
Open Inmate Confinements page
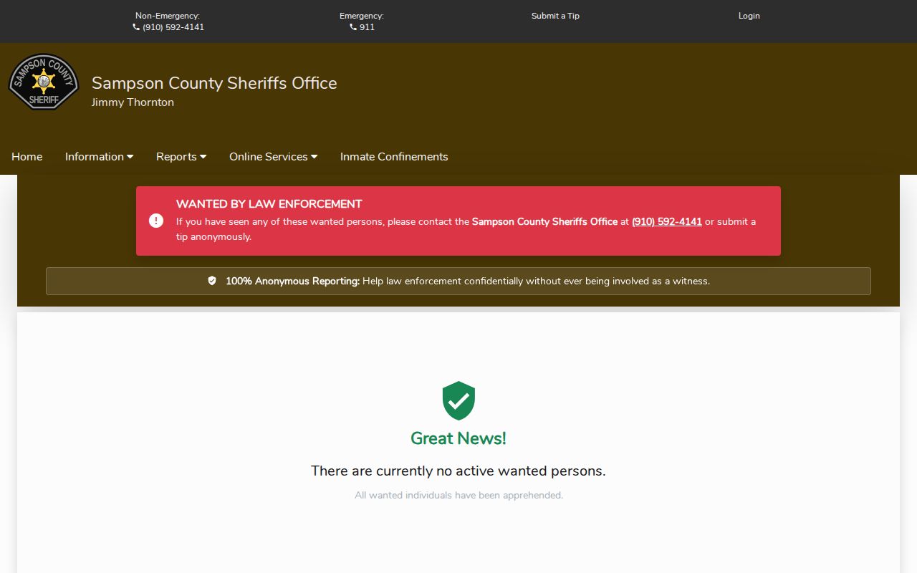[394, 157]
